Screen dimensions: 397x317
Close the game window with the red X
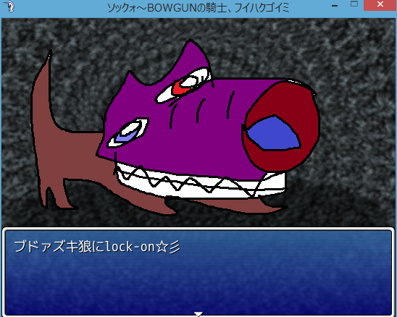[380, 4]
